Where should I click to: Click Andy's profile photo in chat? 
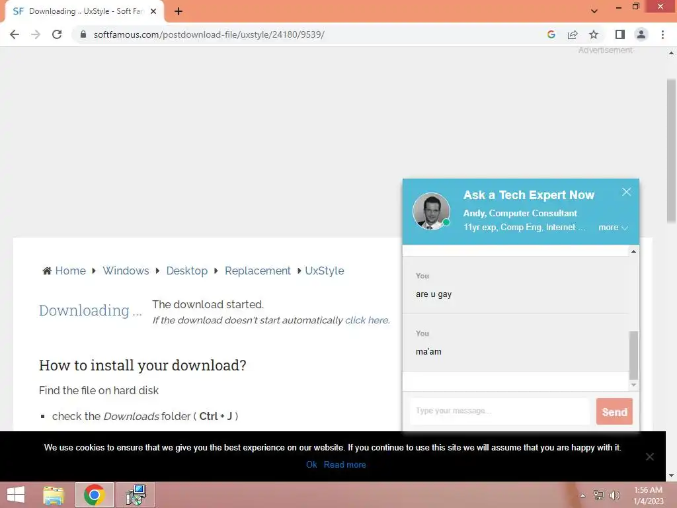click(x=431, y=211)
